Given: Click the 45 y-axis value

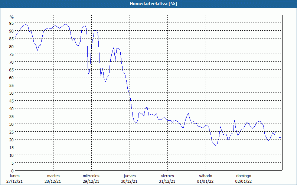Looking at the screenshot, I should (12, 101).
